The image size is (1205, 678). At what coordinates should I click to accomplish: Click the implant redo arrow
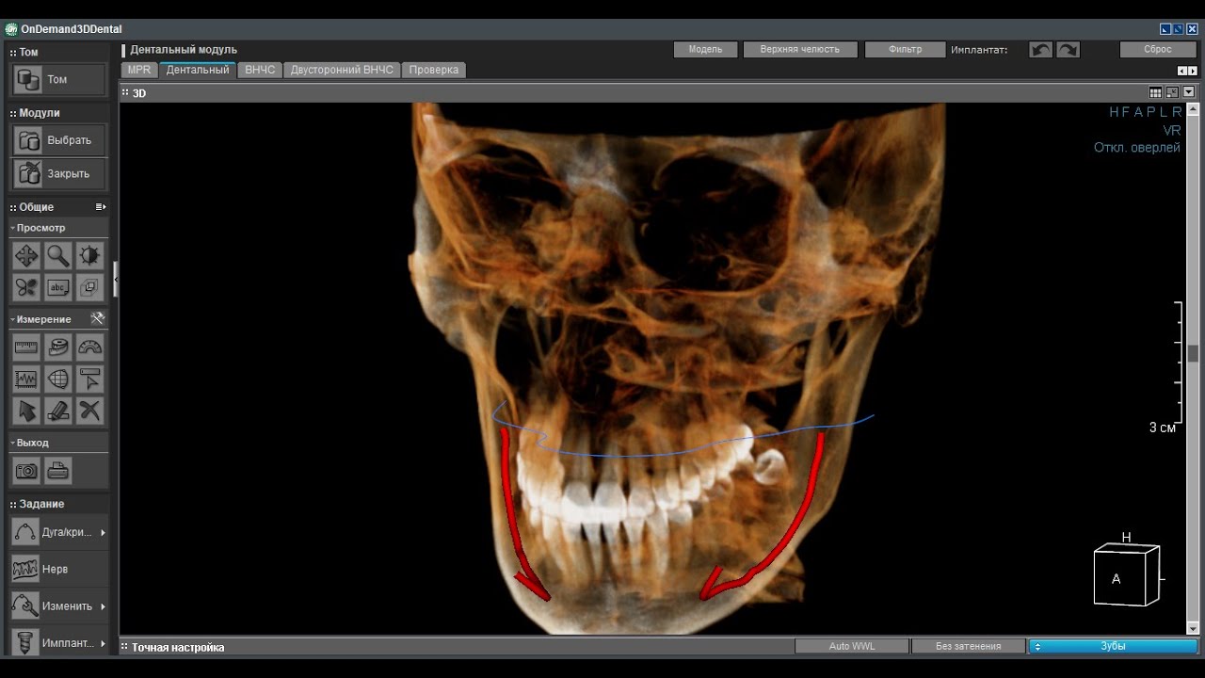pos(1068,50)
